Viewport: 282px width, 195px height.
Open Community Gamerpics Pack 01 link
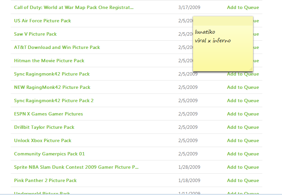pyautogui.click(x=49, y=154)
